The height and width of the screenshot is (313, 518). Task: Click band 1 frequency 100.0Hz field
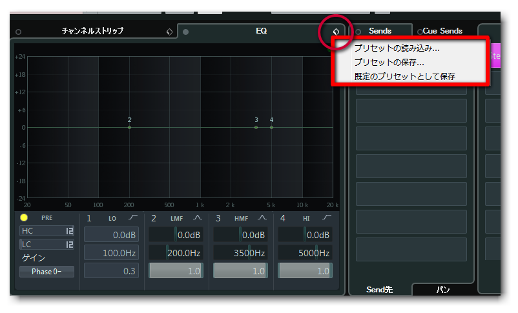(x=111, y=253)
